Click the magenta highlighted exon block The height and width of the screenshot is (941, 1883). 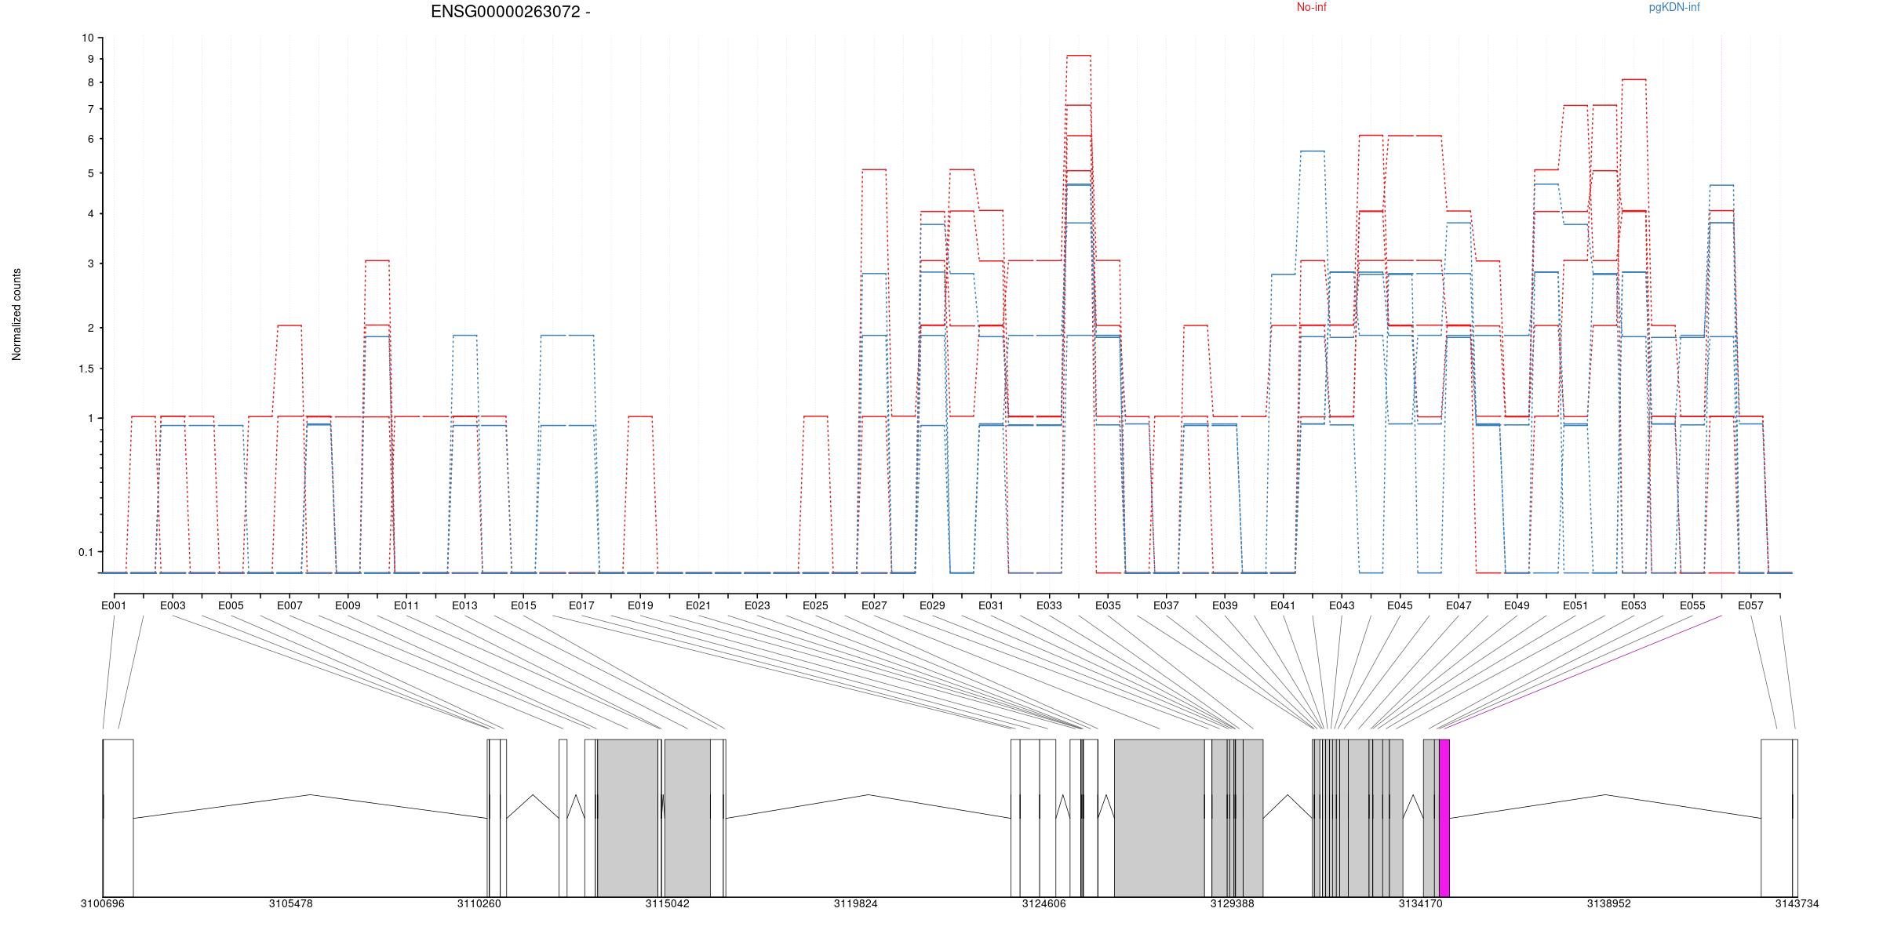tap(1444, 818)
